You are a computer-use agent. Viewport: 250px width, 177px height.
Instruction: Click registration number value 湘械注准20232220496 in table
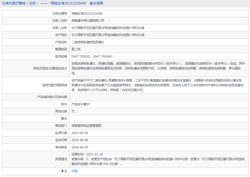[87, 14]
